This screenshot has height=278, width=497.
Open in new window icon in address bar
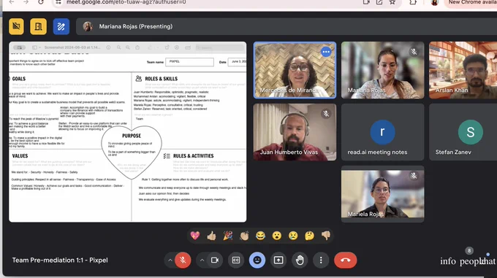[379, 2]
